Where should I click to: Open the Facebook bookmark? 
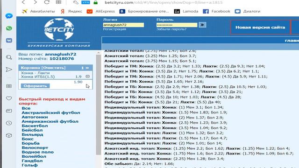(217, 11)
